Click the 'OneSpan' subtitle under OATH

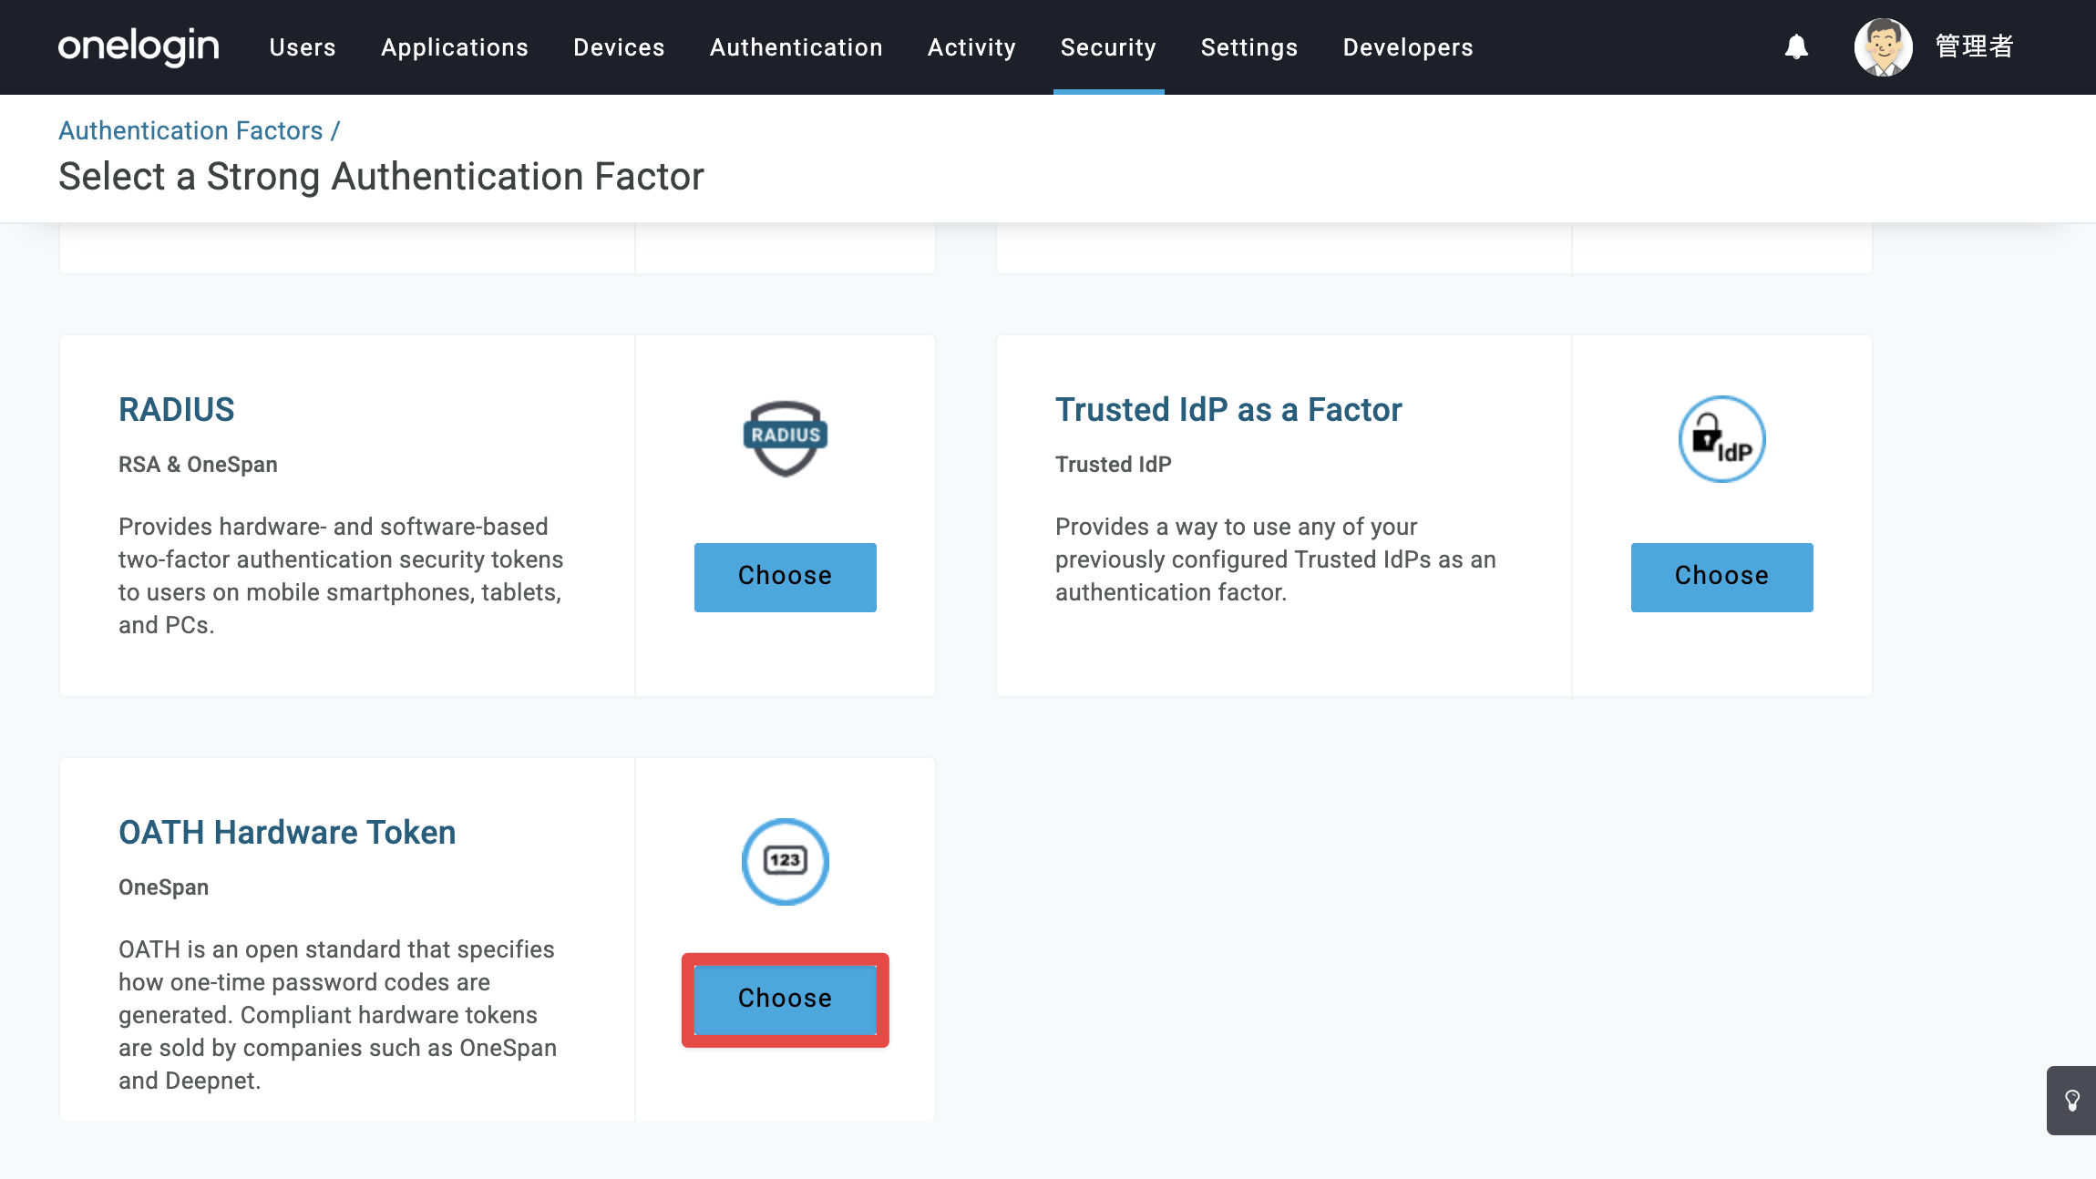(x=163, y=887)
